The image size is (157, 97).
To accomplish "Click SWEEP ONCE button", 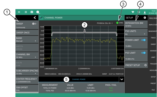I will (x=27, y=33).
